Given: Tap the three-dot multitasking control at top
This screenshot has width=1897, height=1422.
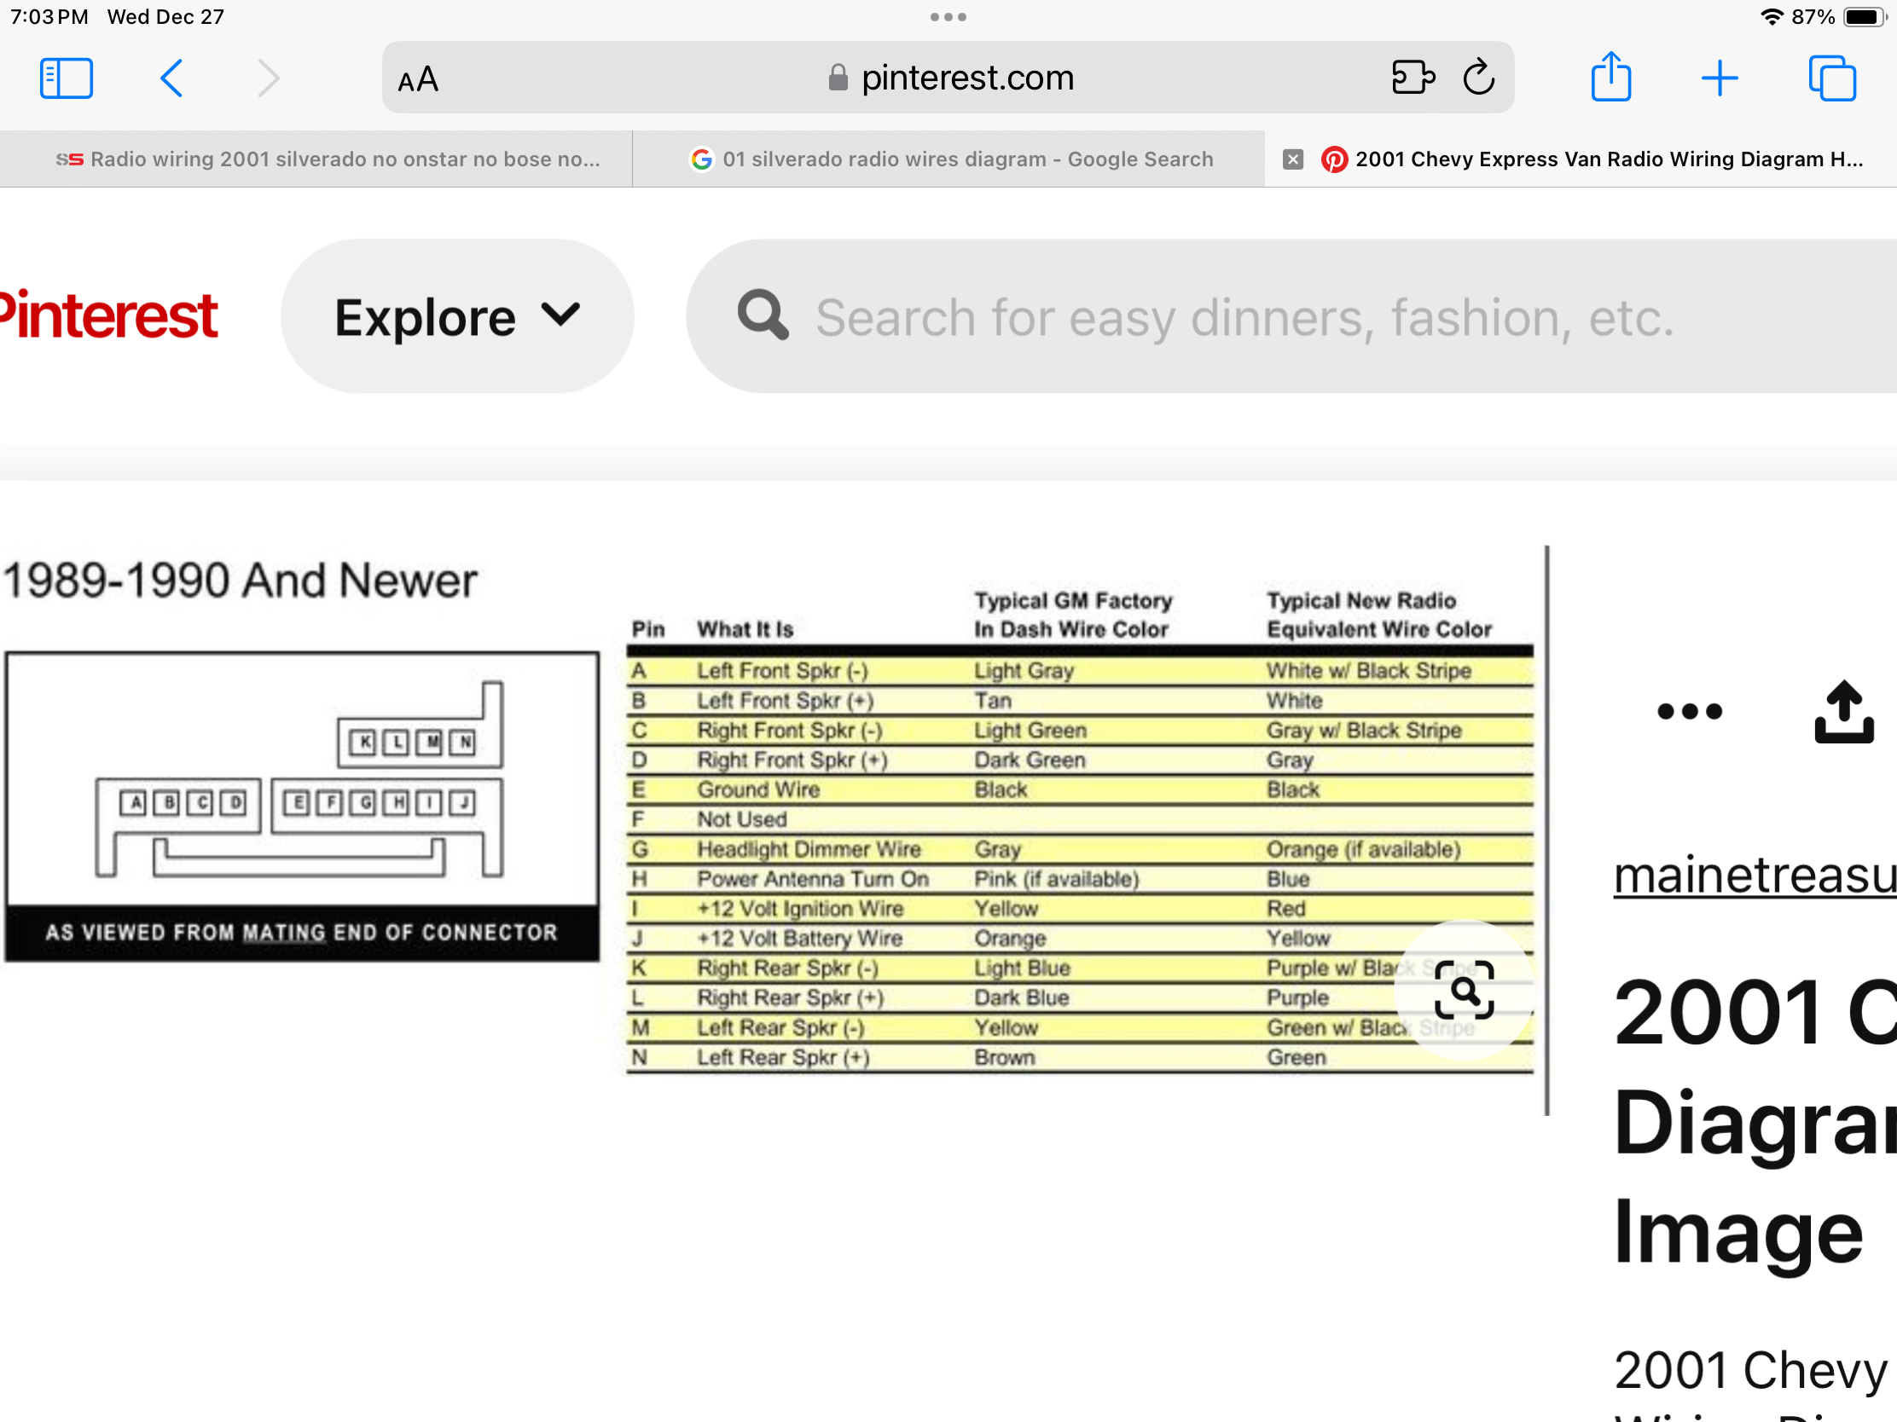Looking at the screenshot, I should click(948, 17).
